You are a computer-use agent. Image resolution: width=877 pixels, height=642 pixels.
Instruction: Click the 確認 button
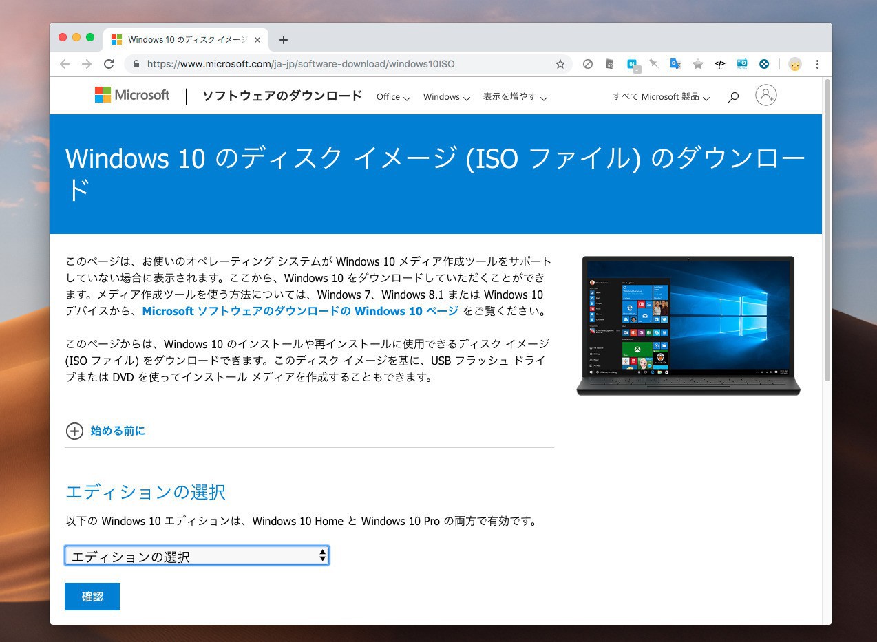pos(92,597)
